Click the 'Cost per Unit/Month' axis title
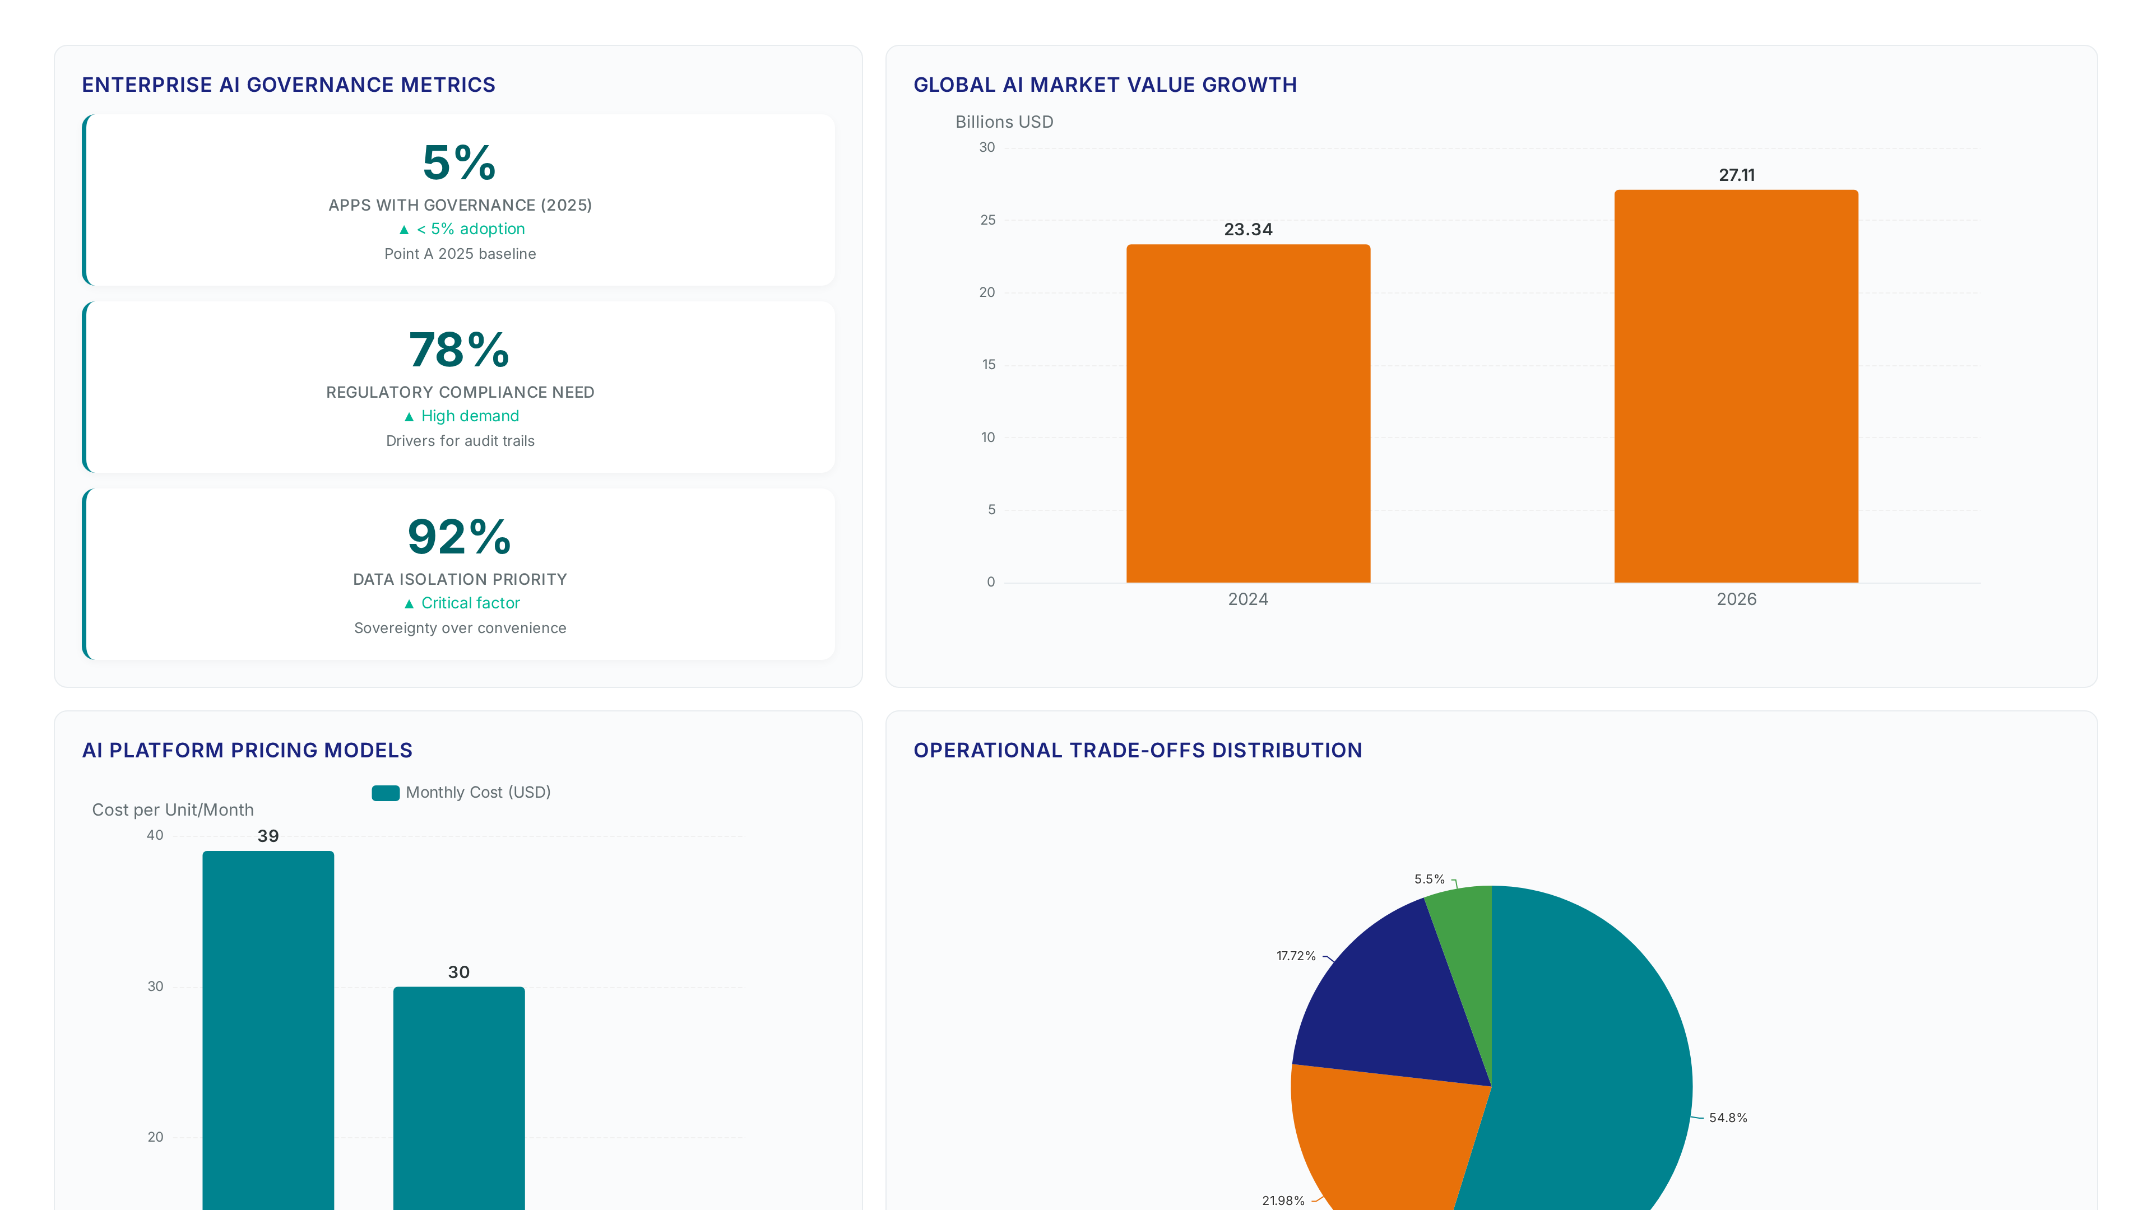This screenshot has height=1210, width=2152. coord(173,810)
